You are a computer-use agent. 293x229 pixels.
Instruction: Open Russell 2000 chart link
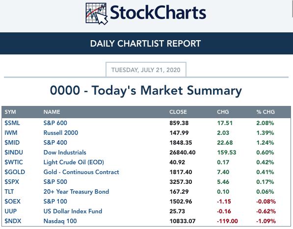click(61, 133)
